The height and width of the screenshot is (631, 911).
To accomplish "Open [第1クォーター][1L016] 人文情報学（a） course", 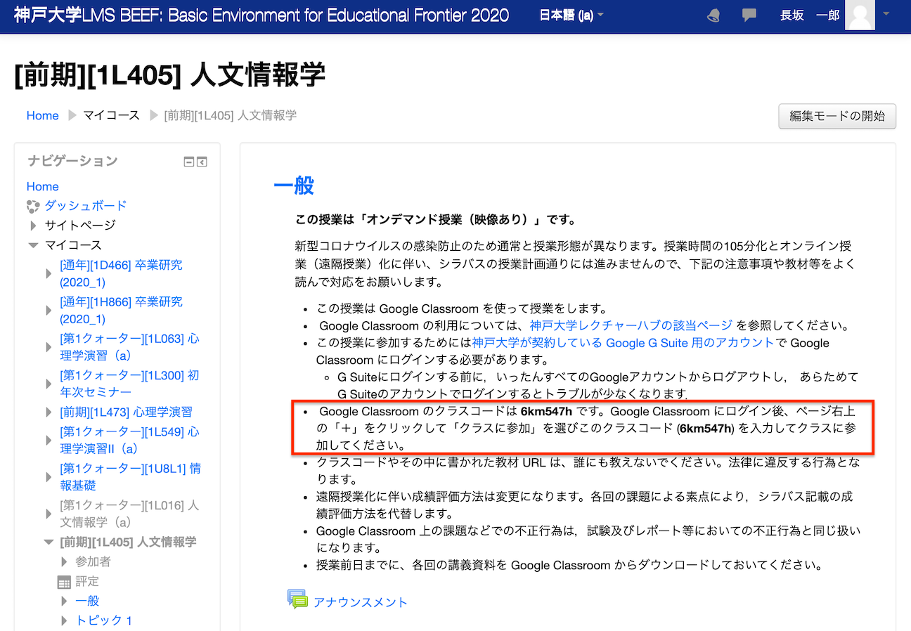I will click(x=129, y=514).
